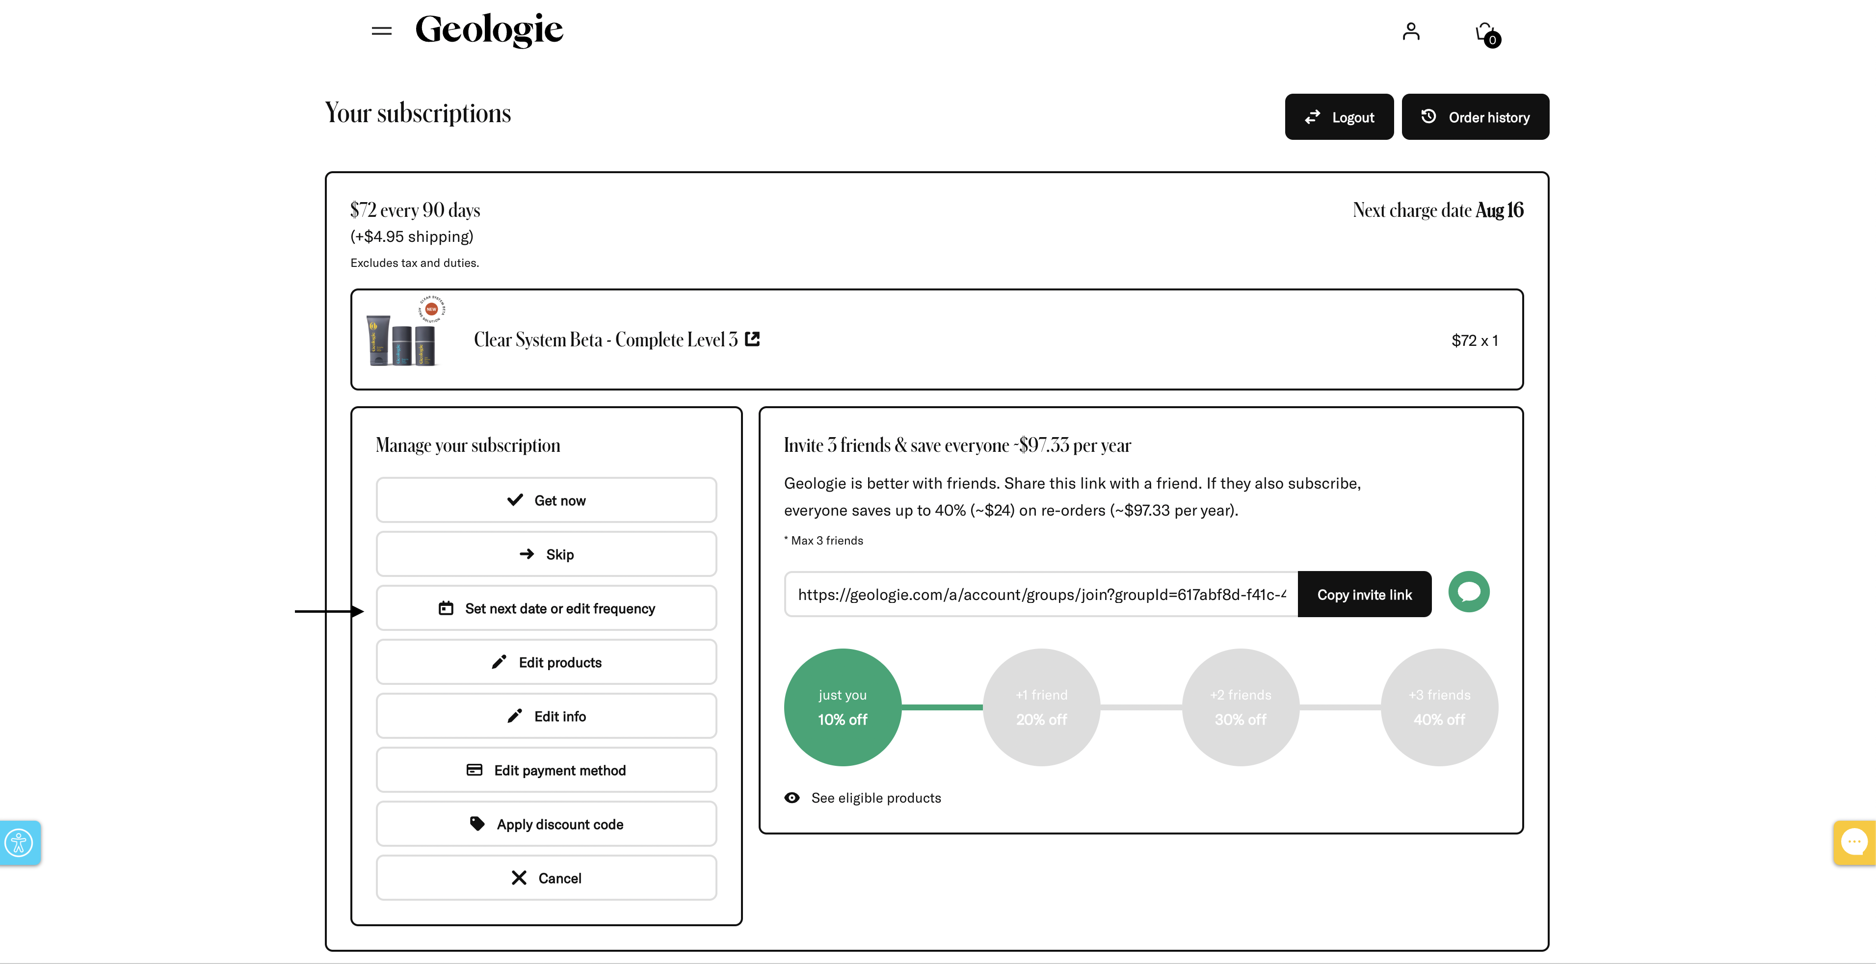
Task: Click the 'just you 10% off' circle
Action: coord(843,707)
